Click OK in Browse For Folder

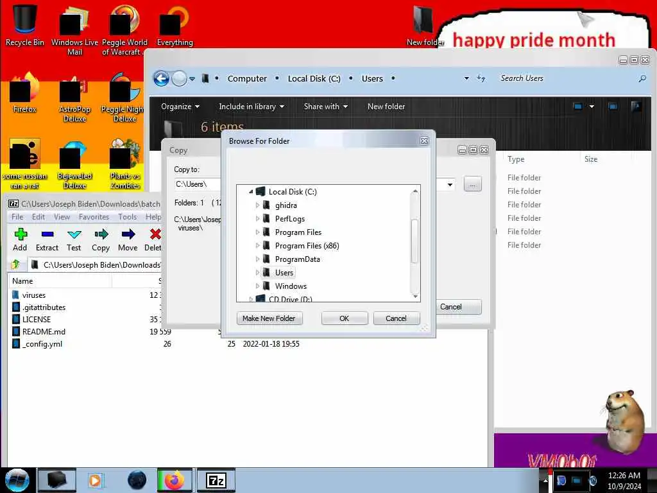[x=345, y=318]
